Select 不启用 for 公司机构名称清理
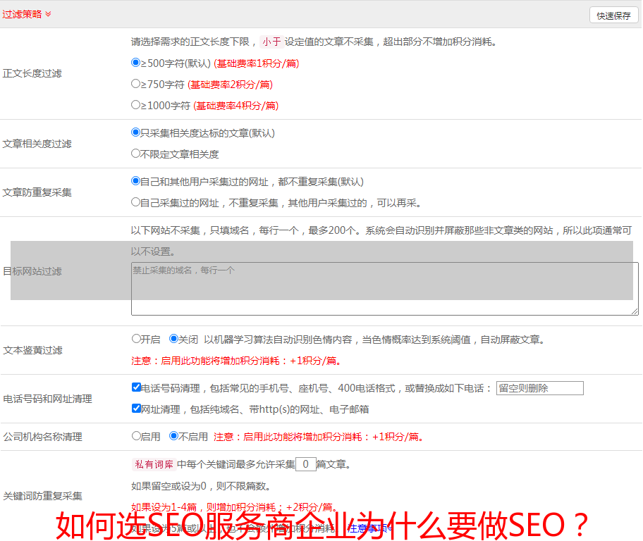The width and height of the screenshot is (643, 541). pos(174,436)
